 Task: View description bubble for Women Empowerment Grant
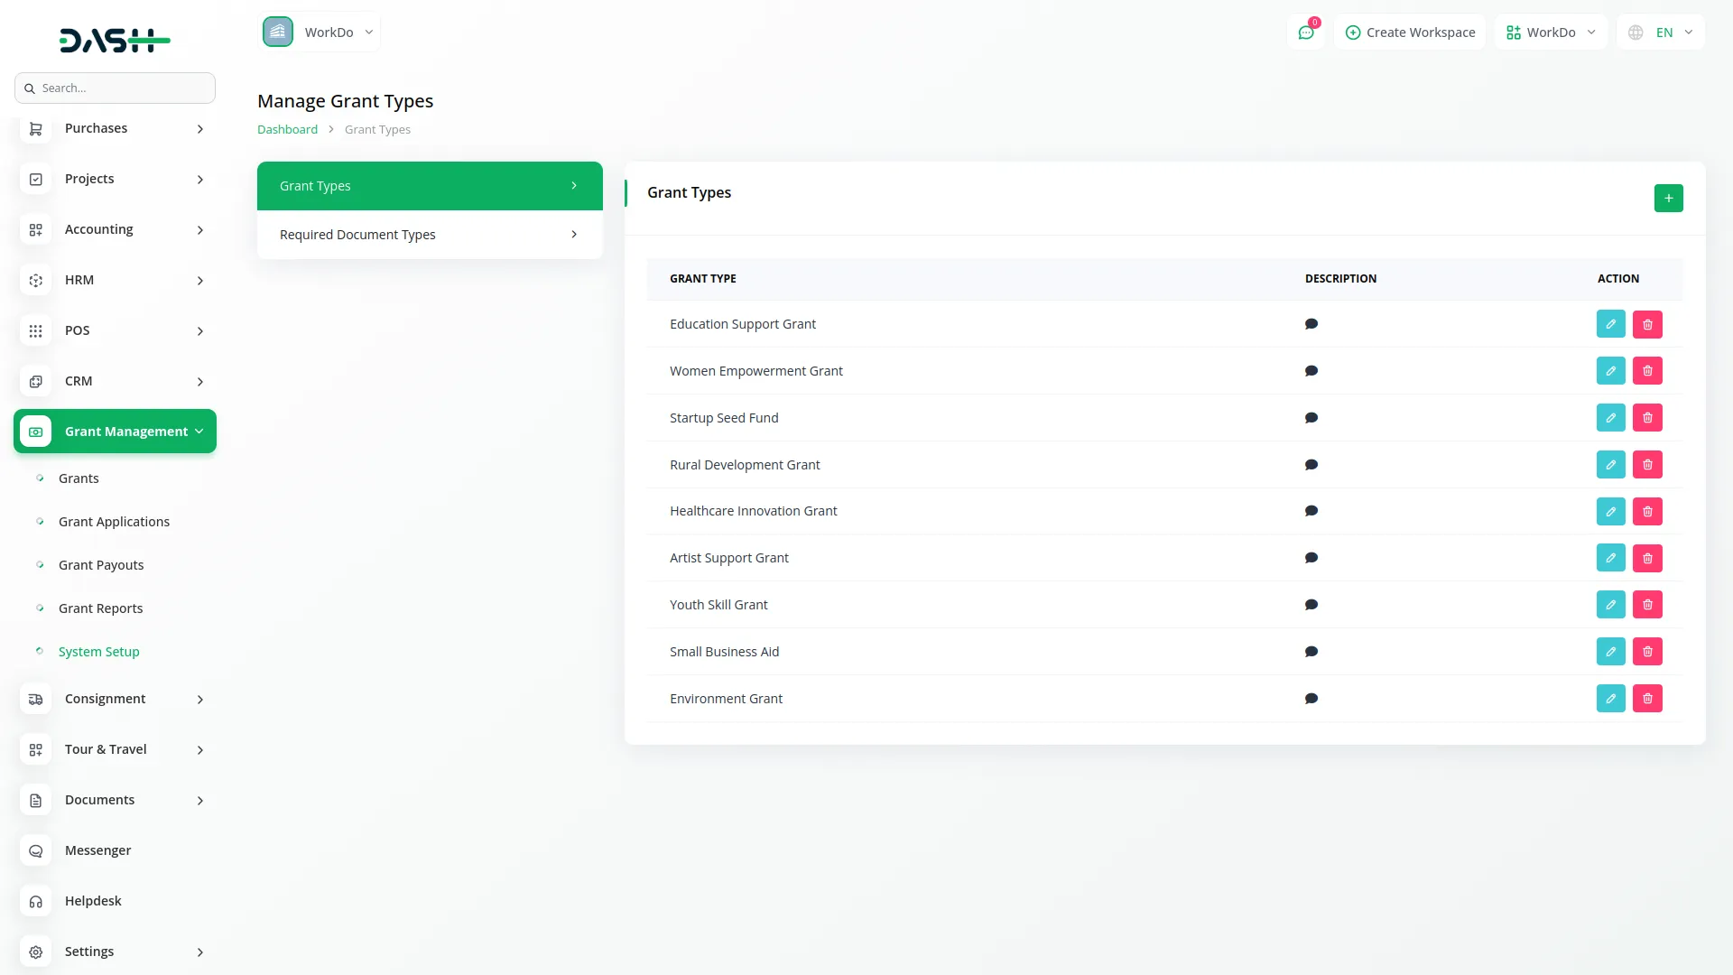(1311, 370)
